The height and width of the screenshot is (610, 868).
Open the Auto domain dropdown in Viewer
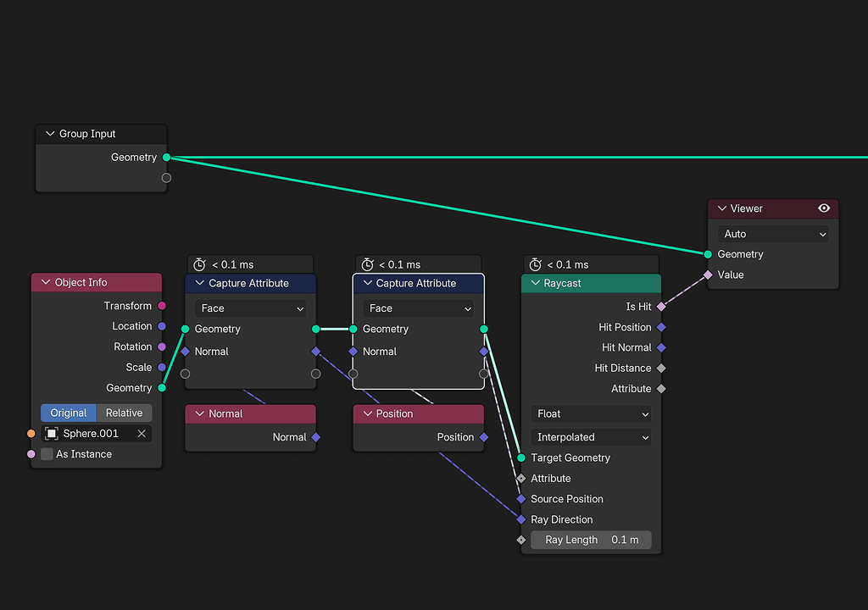[773, 234]
